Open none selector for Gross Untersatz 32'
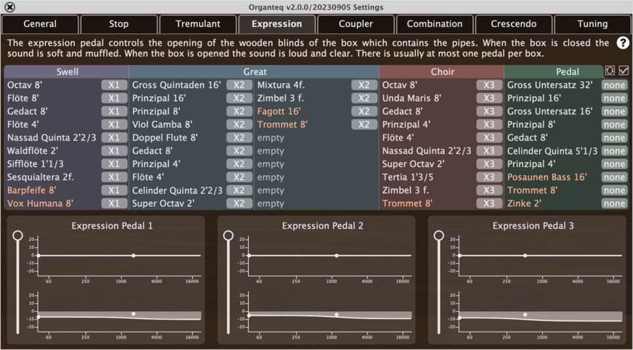Image resolution: width=633 pixels, height=350 pixels. point(615,85)
